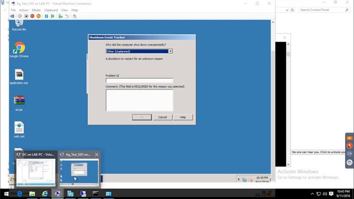
Task: Open the File menu
Action: coord(13,10)
